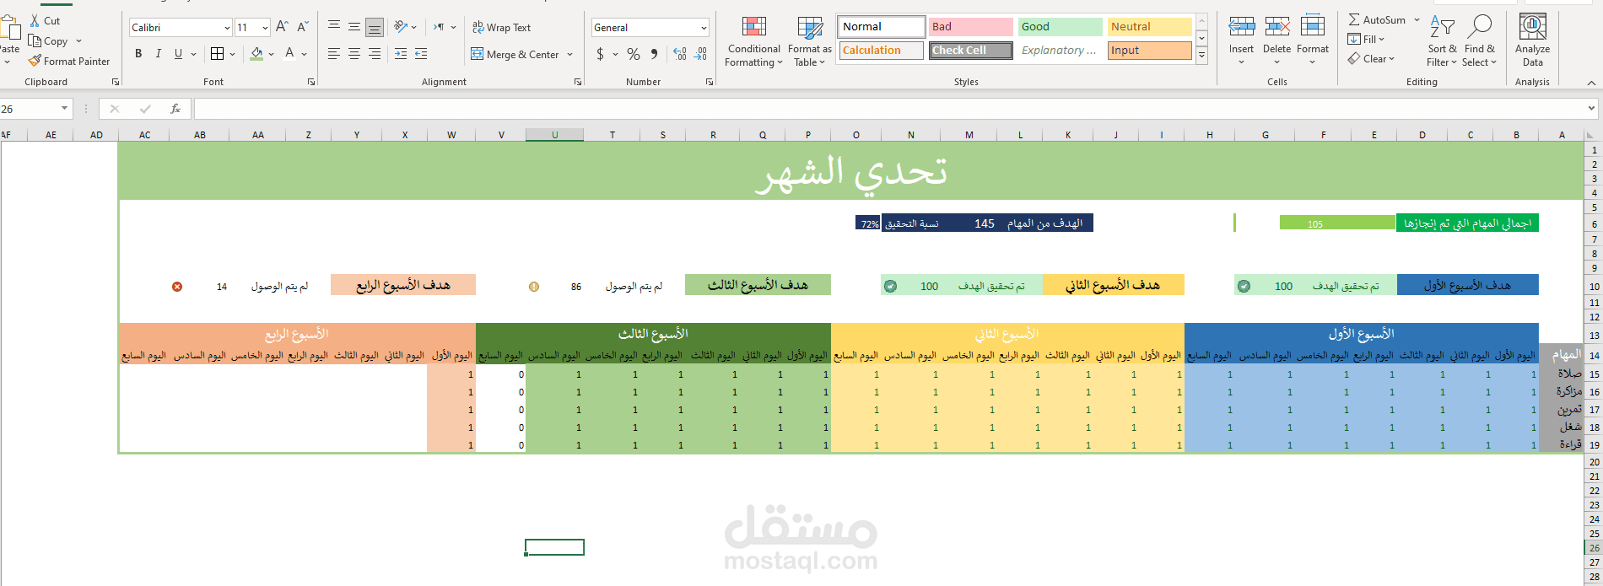Toggle Underline formatting

point(178,53)
